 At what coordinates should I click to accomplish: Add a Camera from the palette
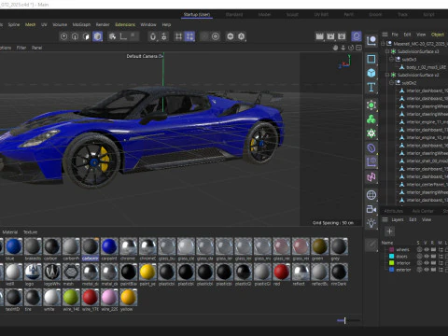coord(371,209)
